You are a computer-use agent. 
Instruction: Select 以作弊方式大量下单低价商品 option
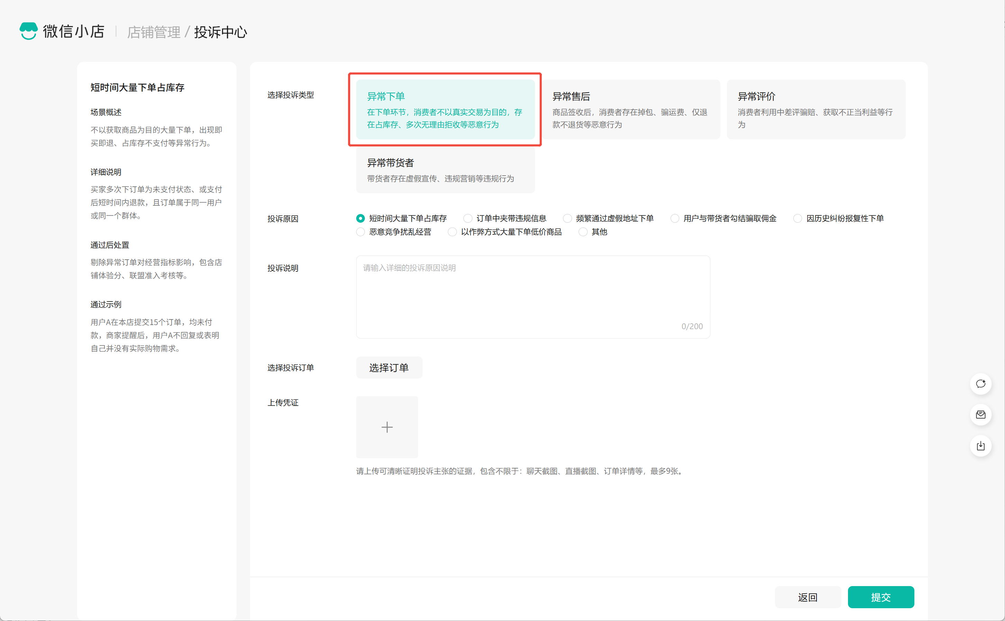452,232
